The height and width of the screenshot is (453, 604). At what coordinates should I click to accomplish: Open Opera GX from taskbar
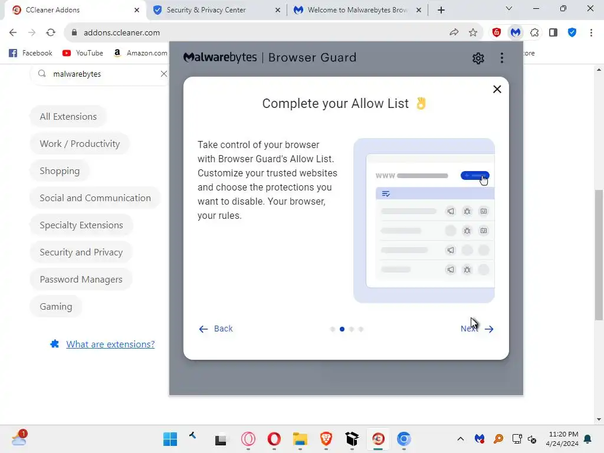(248, 439)
